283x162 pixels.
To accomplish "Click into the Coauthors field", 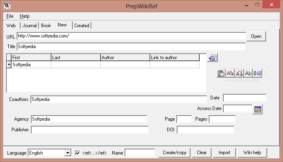I will (x=119, y=99).
